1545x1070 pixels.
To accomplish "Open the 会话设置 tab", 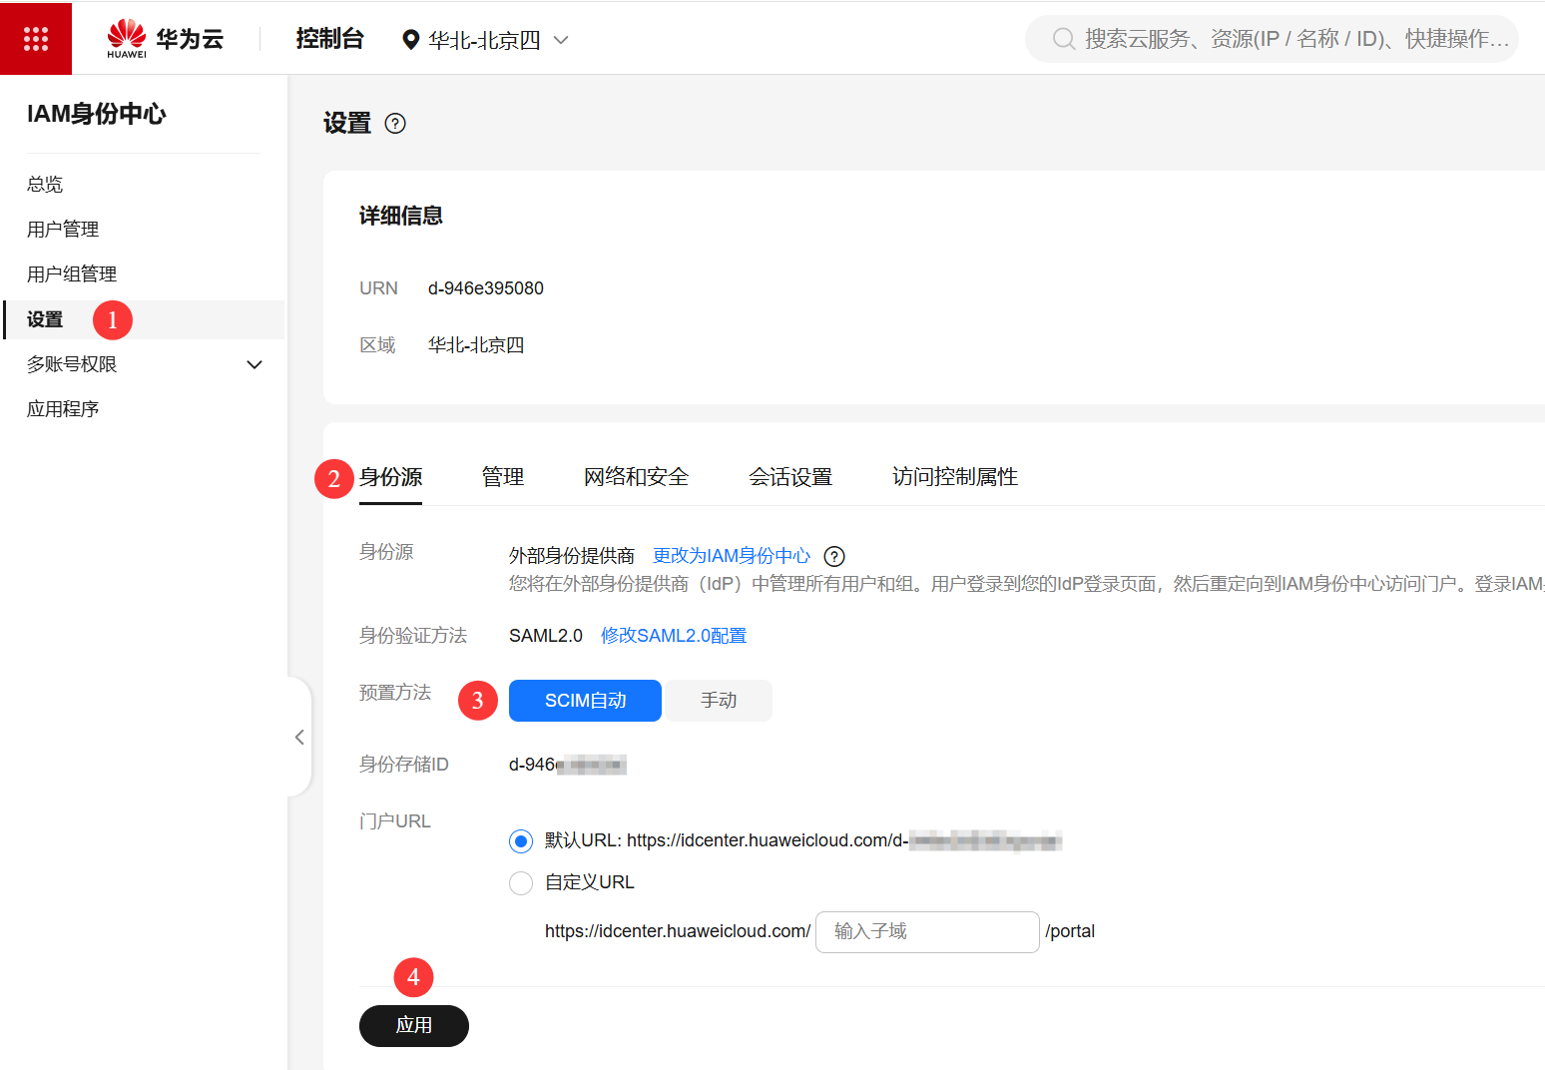I will tap(789, 477).
